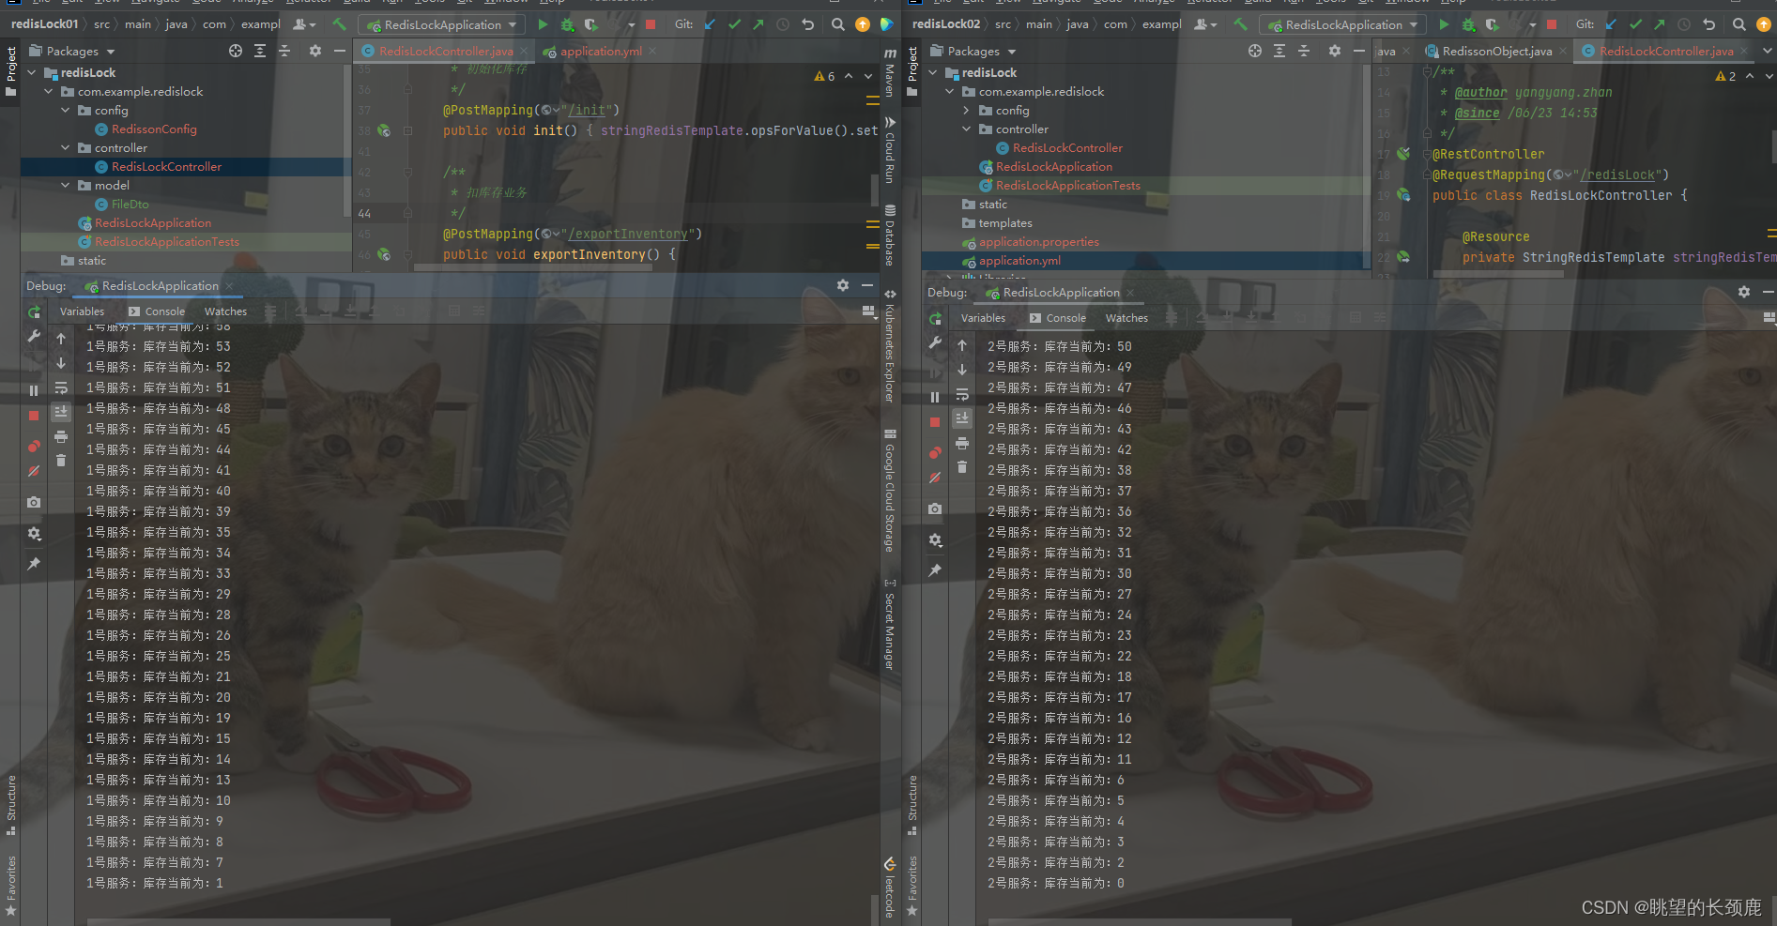Image resolution: width=1777 pixels, height=926 pixels.
Task: Clear console trash icon in redisLock01 Debug panel
Action: (x=61, y=460)
